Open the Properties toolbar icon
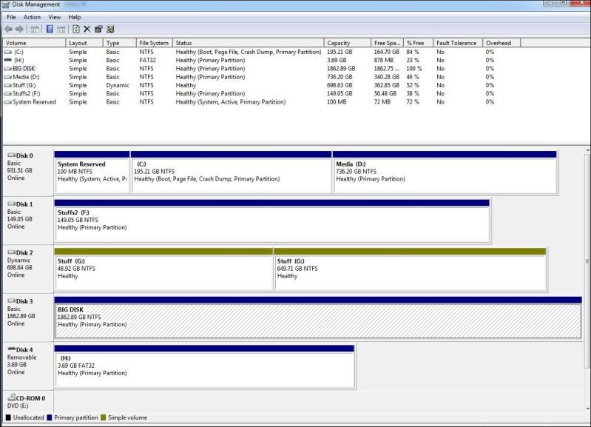 click(98, 29)
